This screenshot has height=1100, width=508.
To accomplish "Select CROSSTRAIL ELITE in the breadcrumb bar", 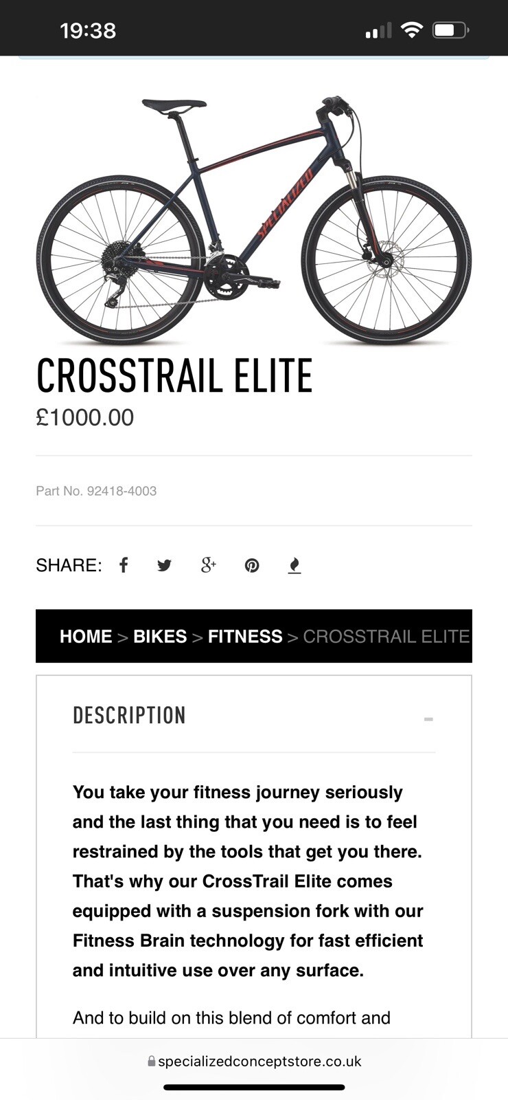I will [x=385, y=636].
